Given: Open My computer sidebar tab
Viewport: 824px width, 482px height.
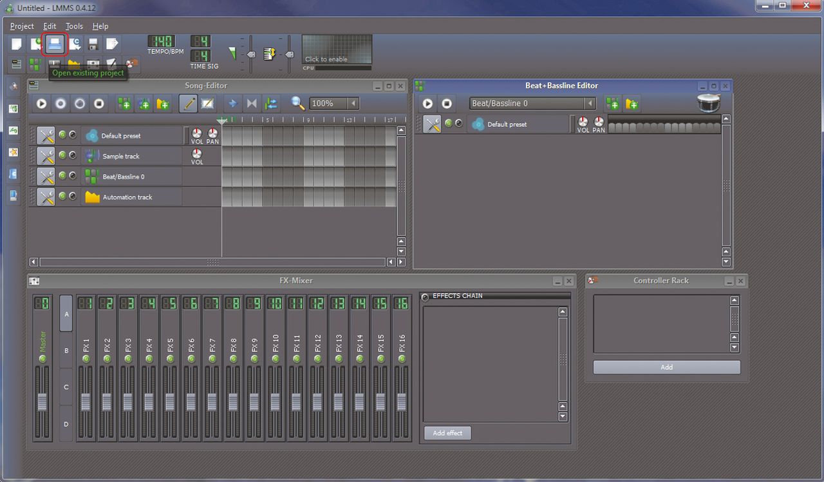Looking at the screenshot, I should coord(14,196).
